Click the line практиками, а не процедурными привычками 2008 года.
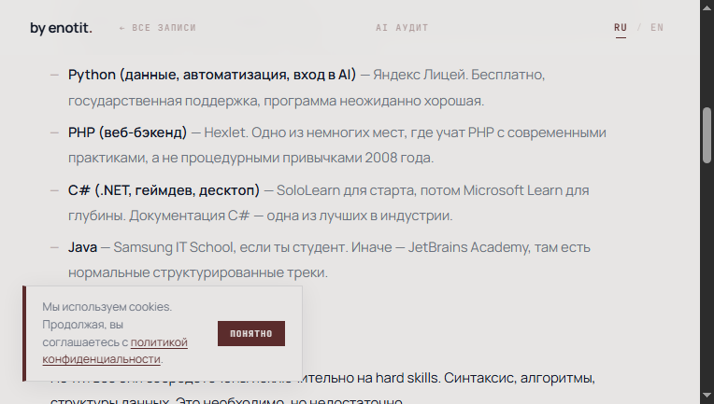The height and width of the screenshot is (404, 714). coord(250,158)
